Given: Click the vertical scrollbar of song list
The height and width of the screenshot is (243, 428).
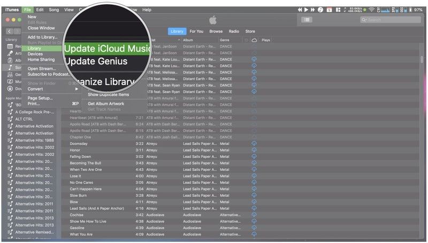Looking at the screenshot, I should click(x=422, y=59).
